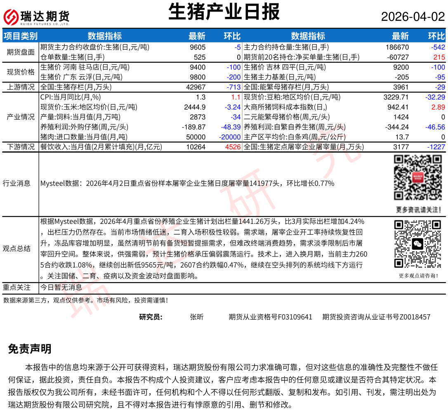This screenshot has height=410, width=448.
Task: Select the 产业情况 category cell
Action: tap(21, 117)
